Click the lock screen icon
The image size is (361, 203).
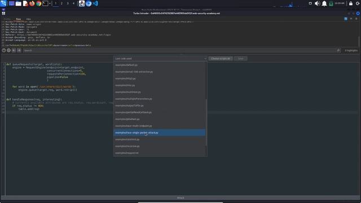pyautogui.click(x=351, y=3)
